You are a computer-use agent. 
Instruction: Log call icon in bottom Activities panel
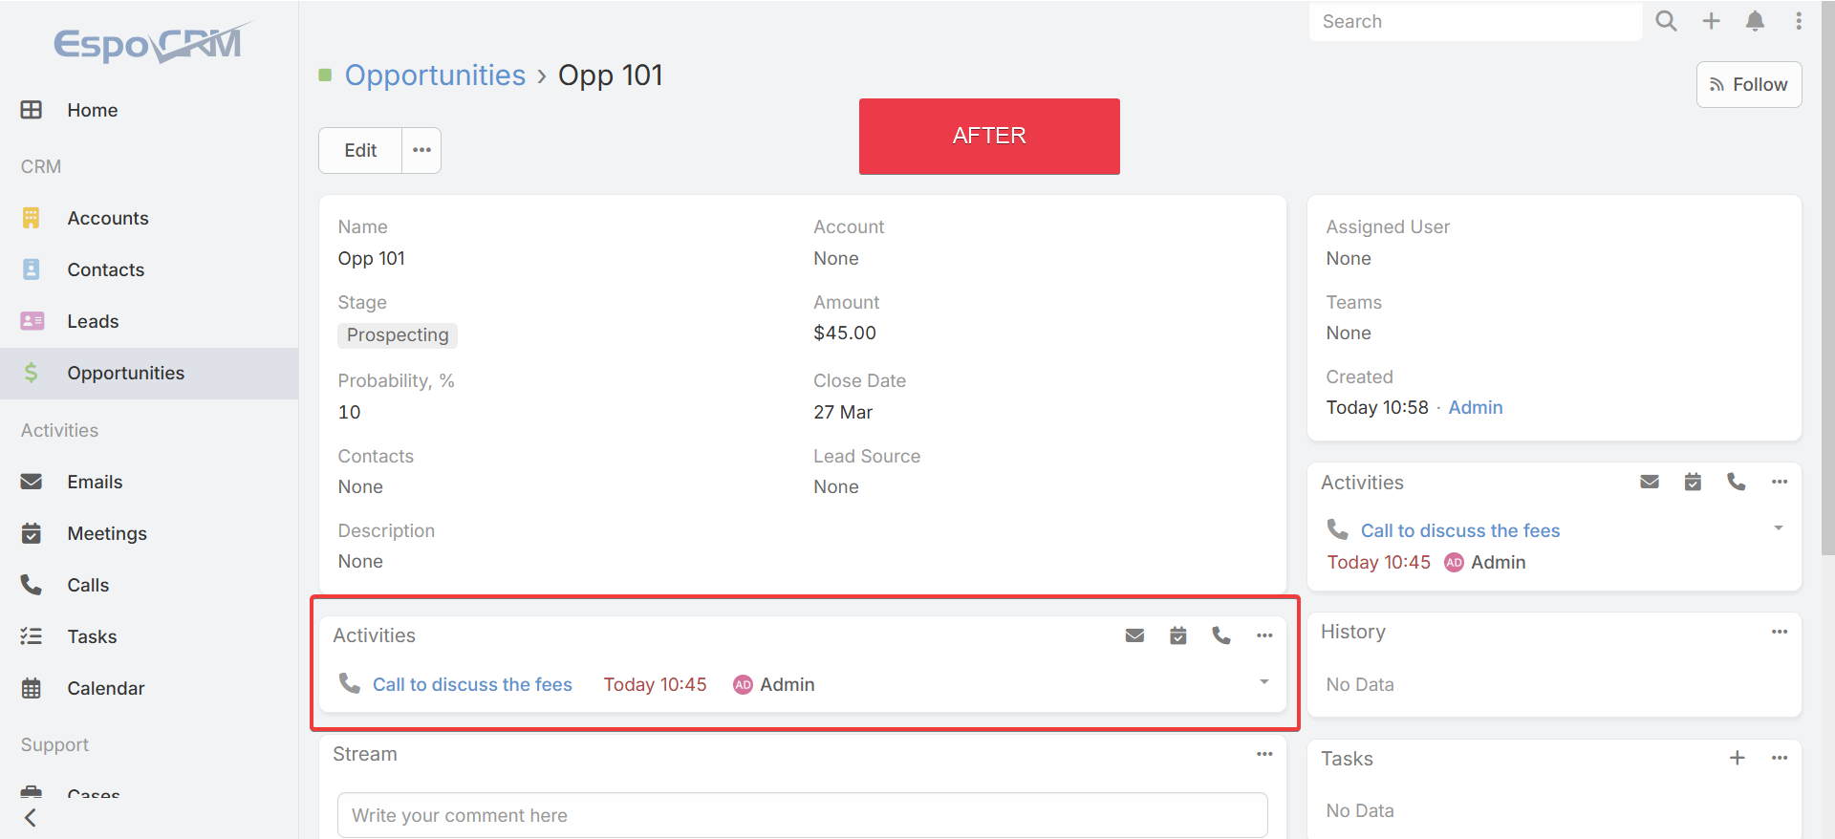click(x=1221, y=635)
